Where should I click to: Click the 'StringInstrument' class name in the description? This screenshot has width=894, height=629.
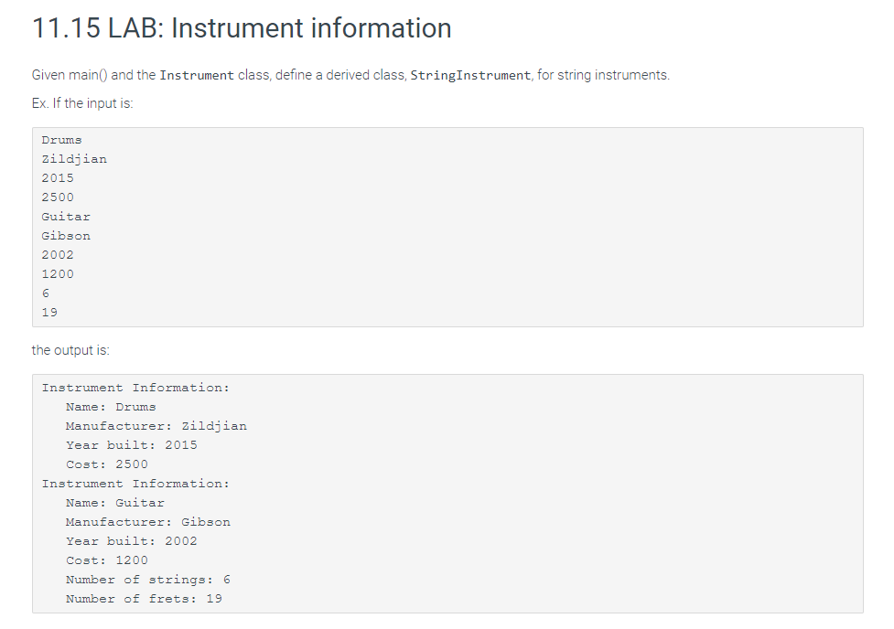470,75
